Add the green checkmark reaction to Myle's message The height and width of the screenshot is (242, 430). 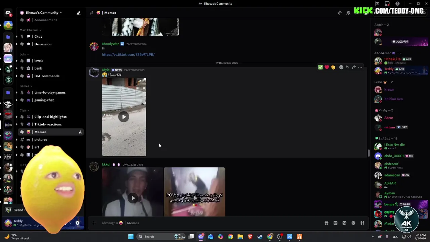tap(320, 67)
